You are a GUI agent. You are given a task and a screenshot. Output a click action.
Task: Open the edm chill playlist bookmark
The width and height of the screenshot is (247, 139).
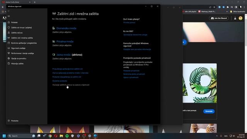[189, 12]
